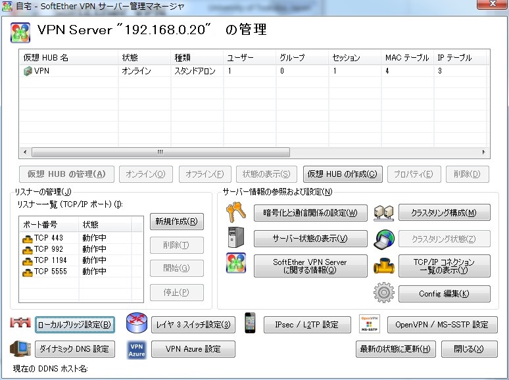Click クラスタリング状態(Z) button

tap(444, 239)
